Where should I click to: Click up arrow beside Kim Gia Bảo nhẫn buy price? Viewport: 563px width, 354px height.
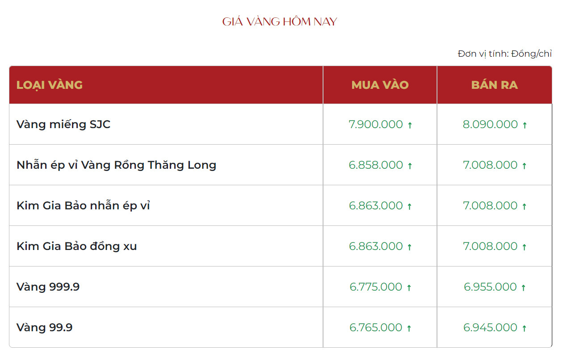pos(410,206)
